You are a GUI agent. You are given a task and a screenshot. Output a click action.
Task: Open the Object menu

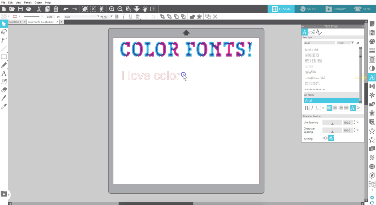(38, 3)
